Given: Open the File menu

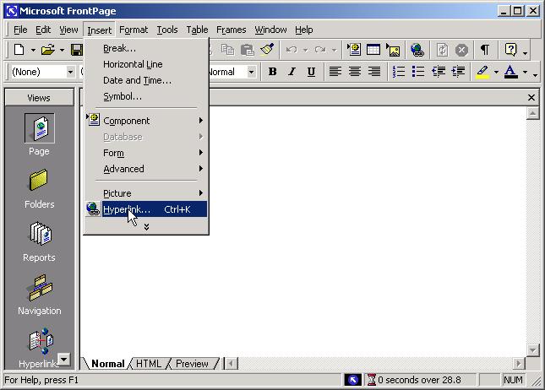Looking at the screenshot, I should click(x=20, y=30).
